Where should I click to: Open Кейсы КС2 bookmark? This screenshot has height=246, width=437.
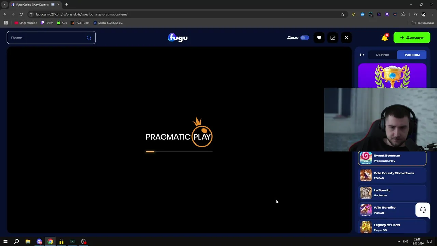108,23
